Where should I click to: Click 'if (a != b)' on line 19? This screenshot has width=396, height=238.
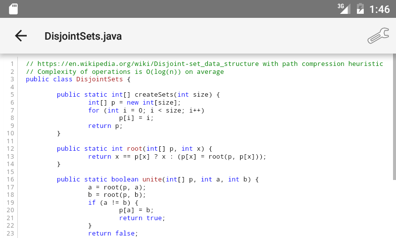(x=109, y=203)
